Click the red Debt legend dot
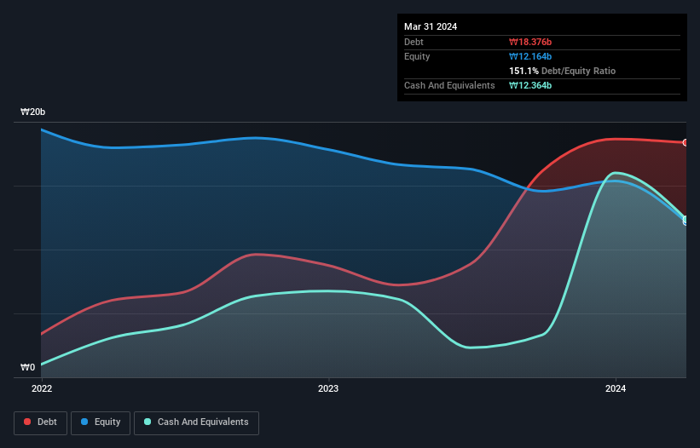 coord(27,422)
